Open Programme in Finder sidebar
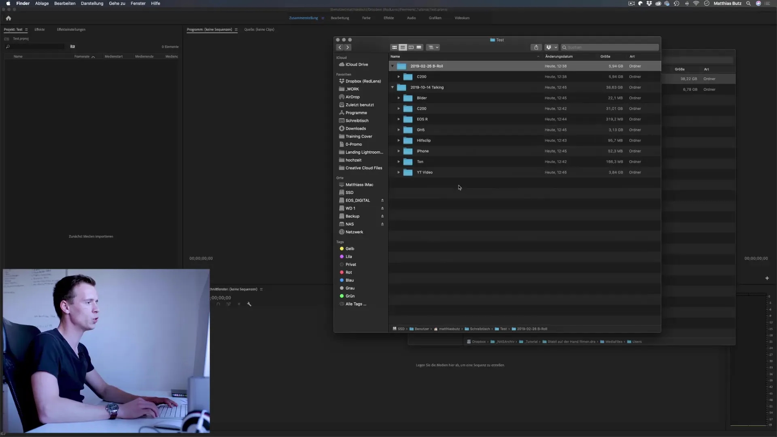Screen dimensions: 777x437 point(353,113)
